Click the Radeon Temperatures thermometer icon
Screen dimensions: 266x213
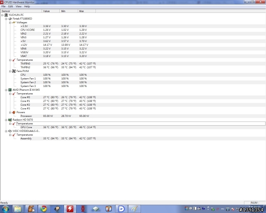click(14, 124)
